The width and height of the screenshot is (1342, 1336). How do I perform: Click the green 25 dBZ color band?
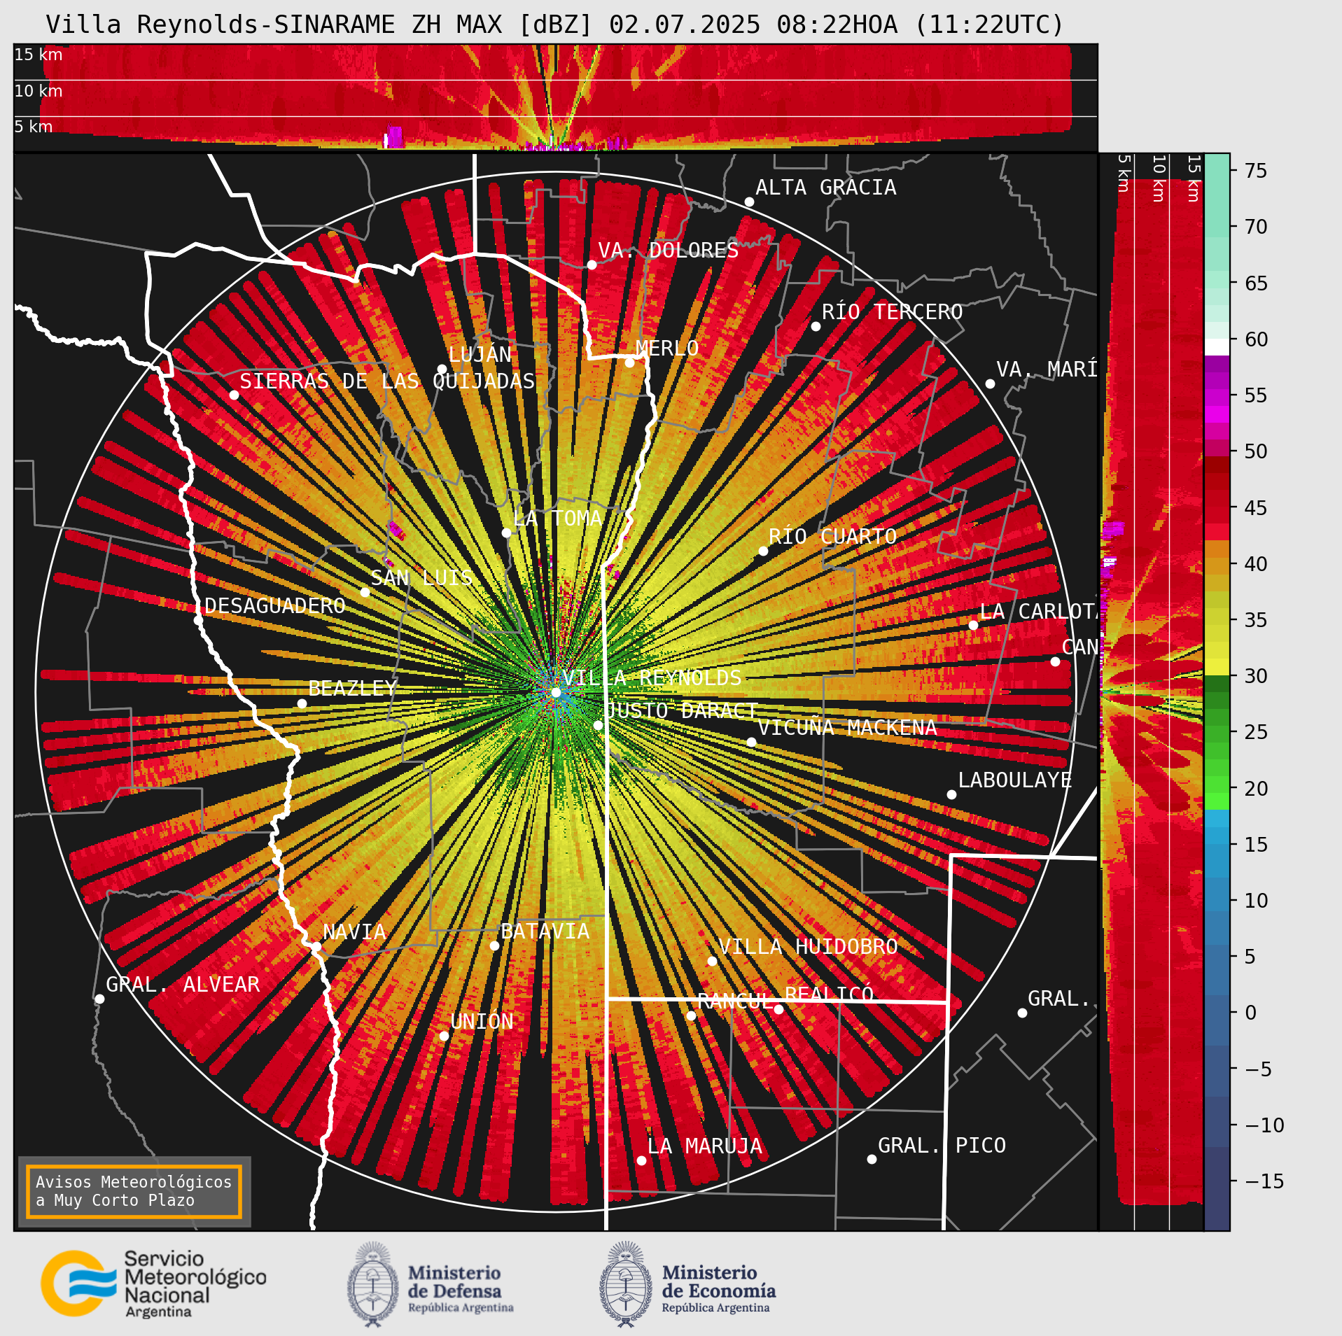1217,733
